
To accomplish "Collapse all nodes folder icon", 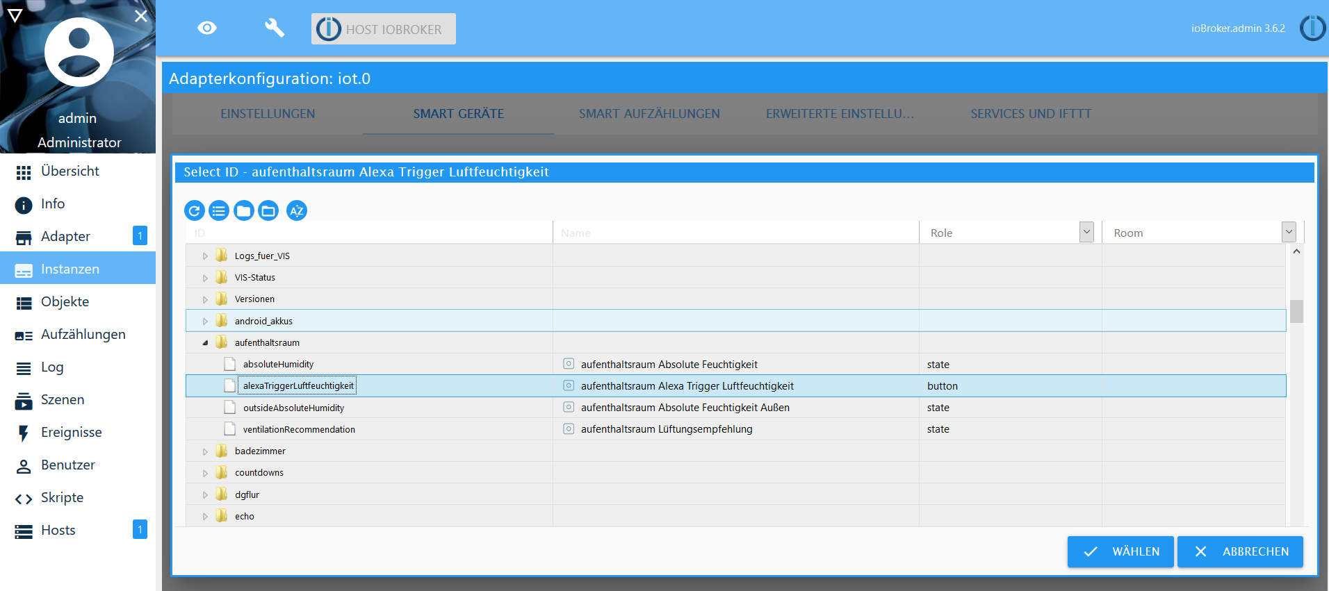I will [x=244, y=210].
